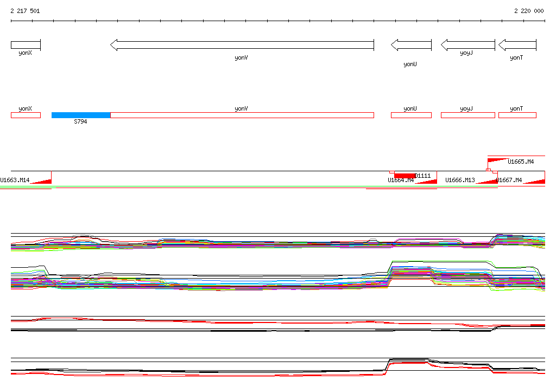
Task: Click the blue S794 segment
Action: pos(81,115)
